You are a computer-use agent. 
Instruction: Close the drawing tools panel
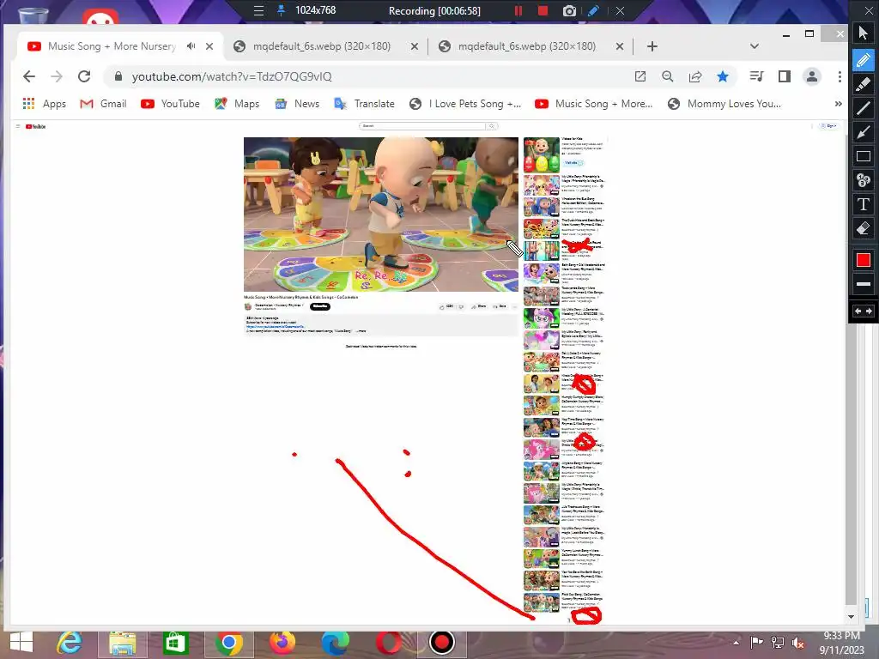point(868,10)
